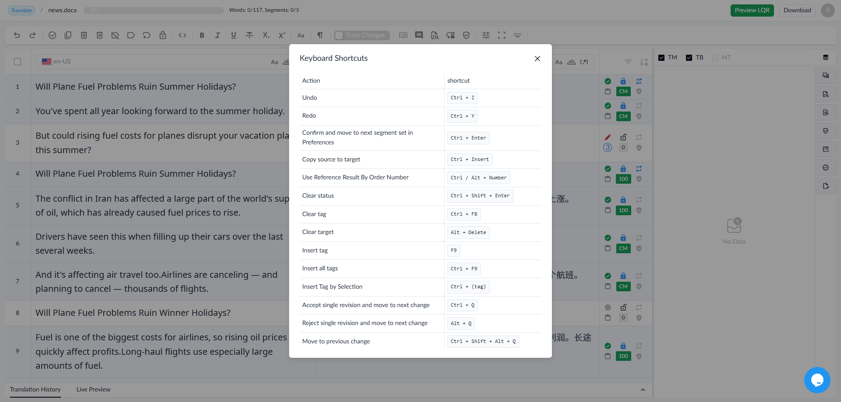Click the Download button

(x=797, y=10)
